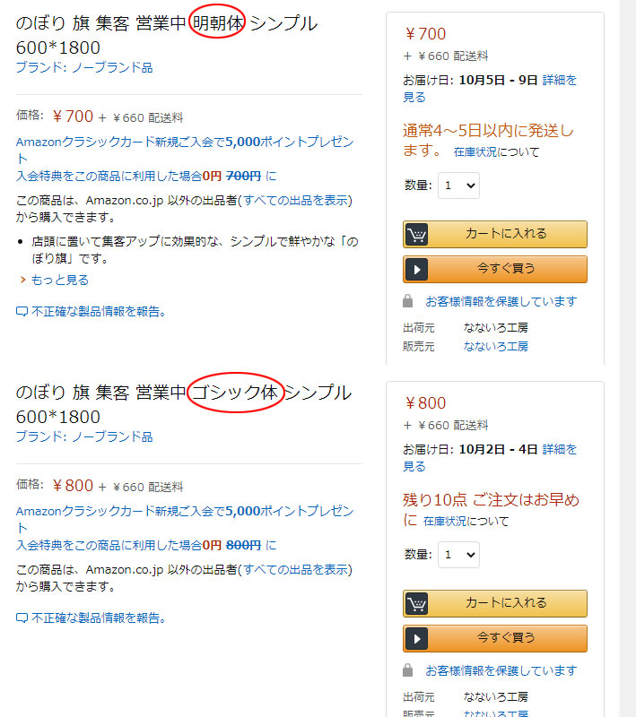The height and width of the screenshot is (717, 636).
Task: Click the lower lock icon above 出荷元
Action: click(x=407, y=670)
